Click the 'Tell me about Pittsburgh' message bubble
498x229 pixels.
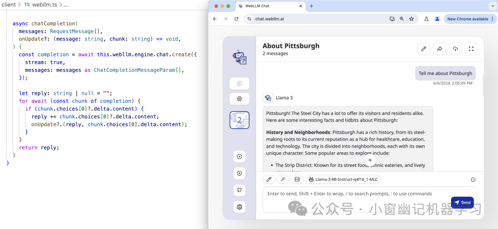tap(445, 73)
